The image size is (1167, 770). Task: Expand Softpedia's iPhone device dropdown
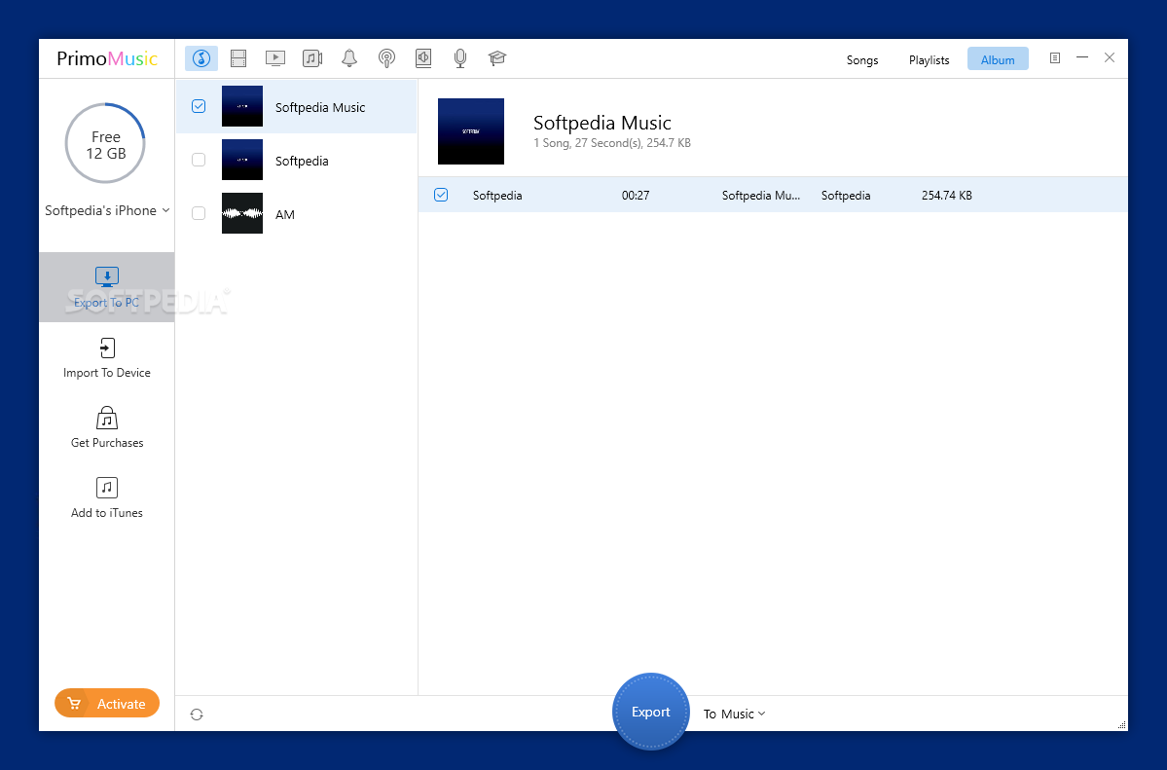click(107, 210)
